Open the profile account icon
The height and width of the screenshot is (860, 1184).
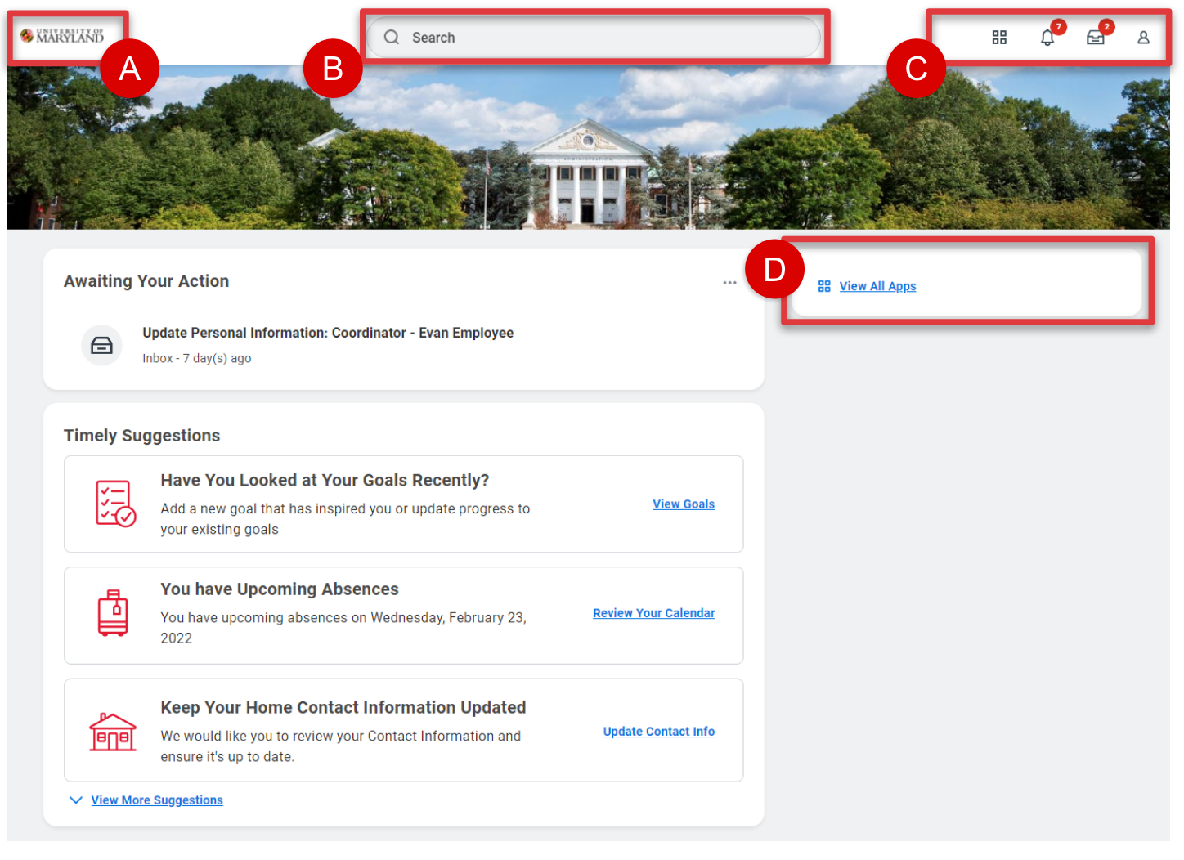click(x=1143, y=38)
